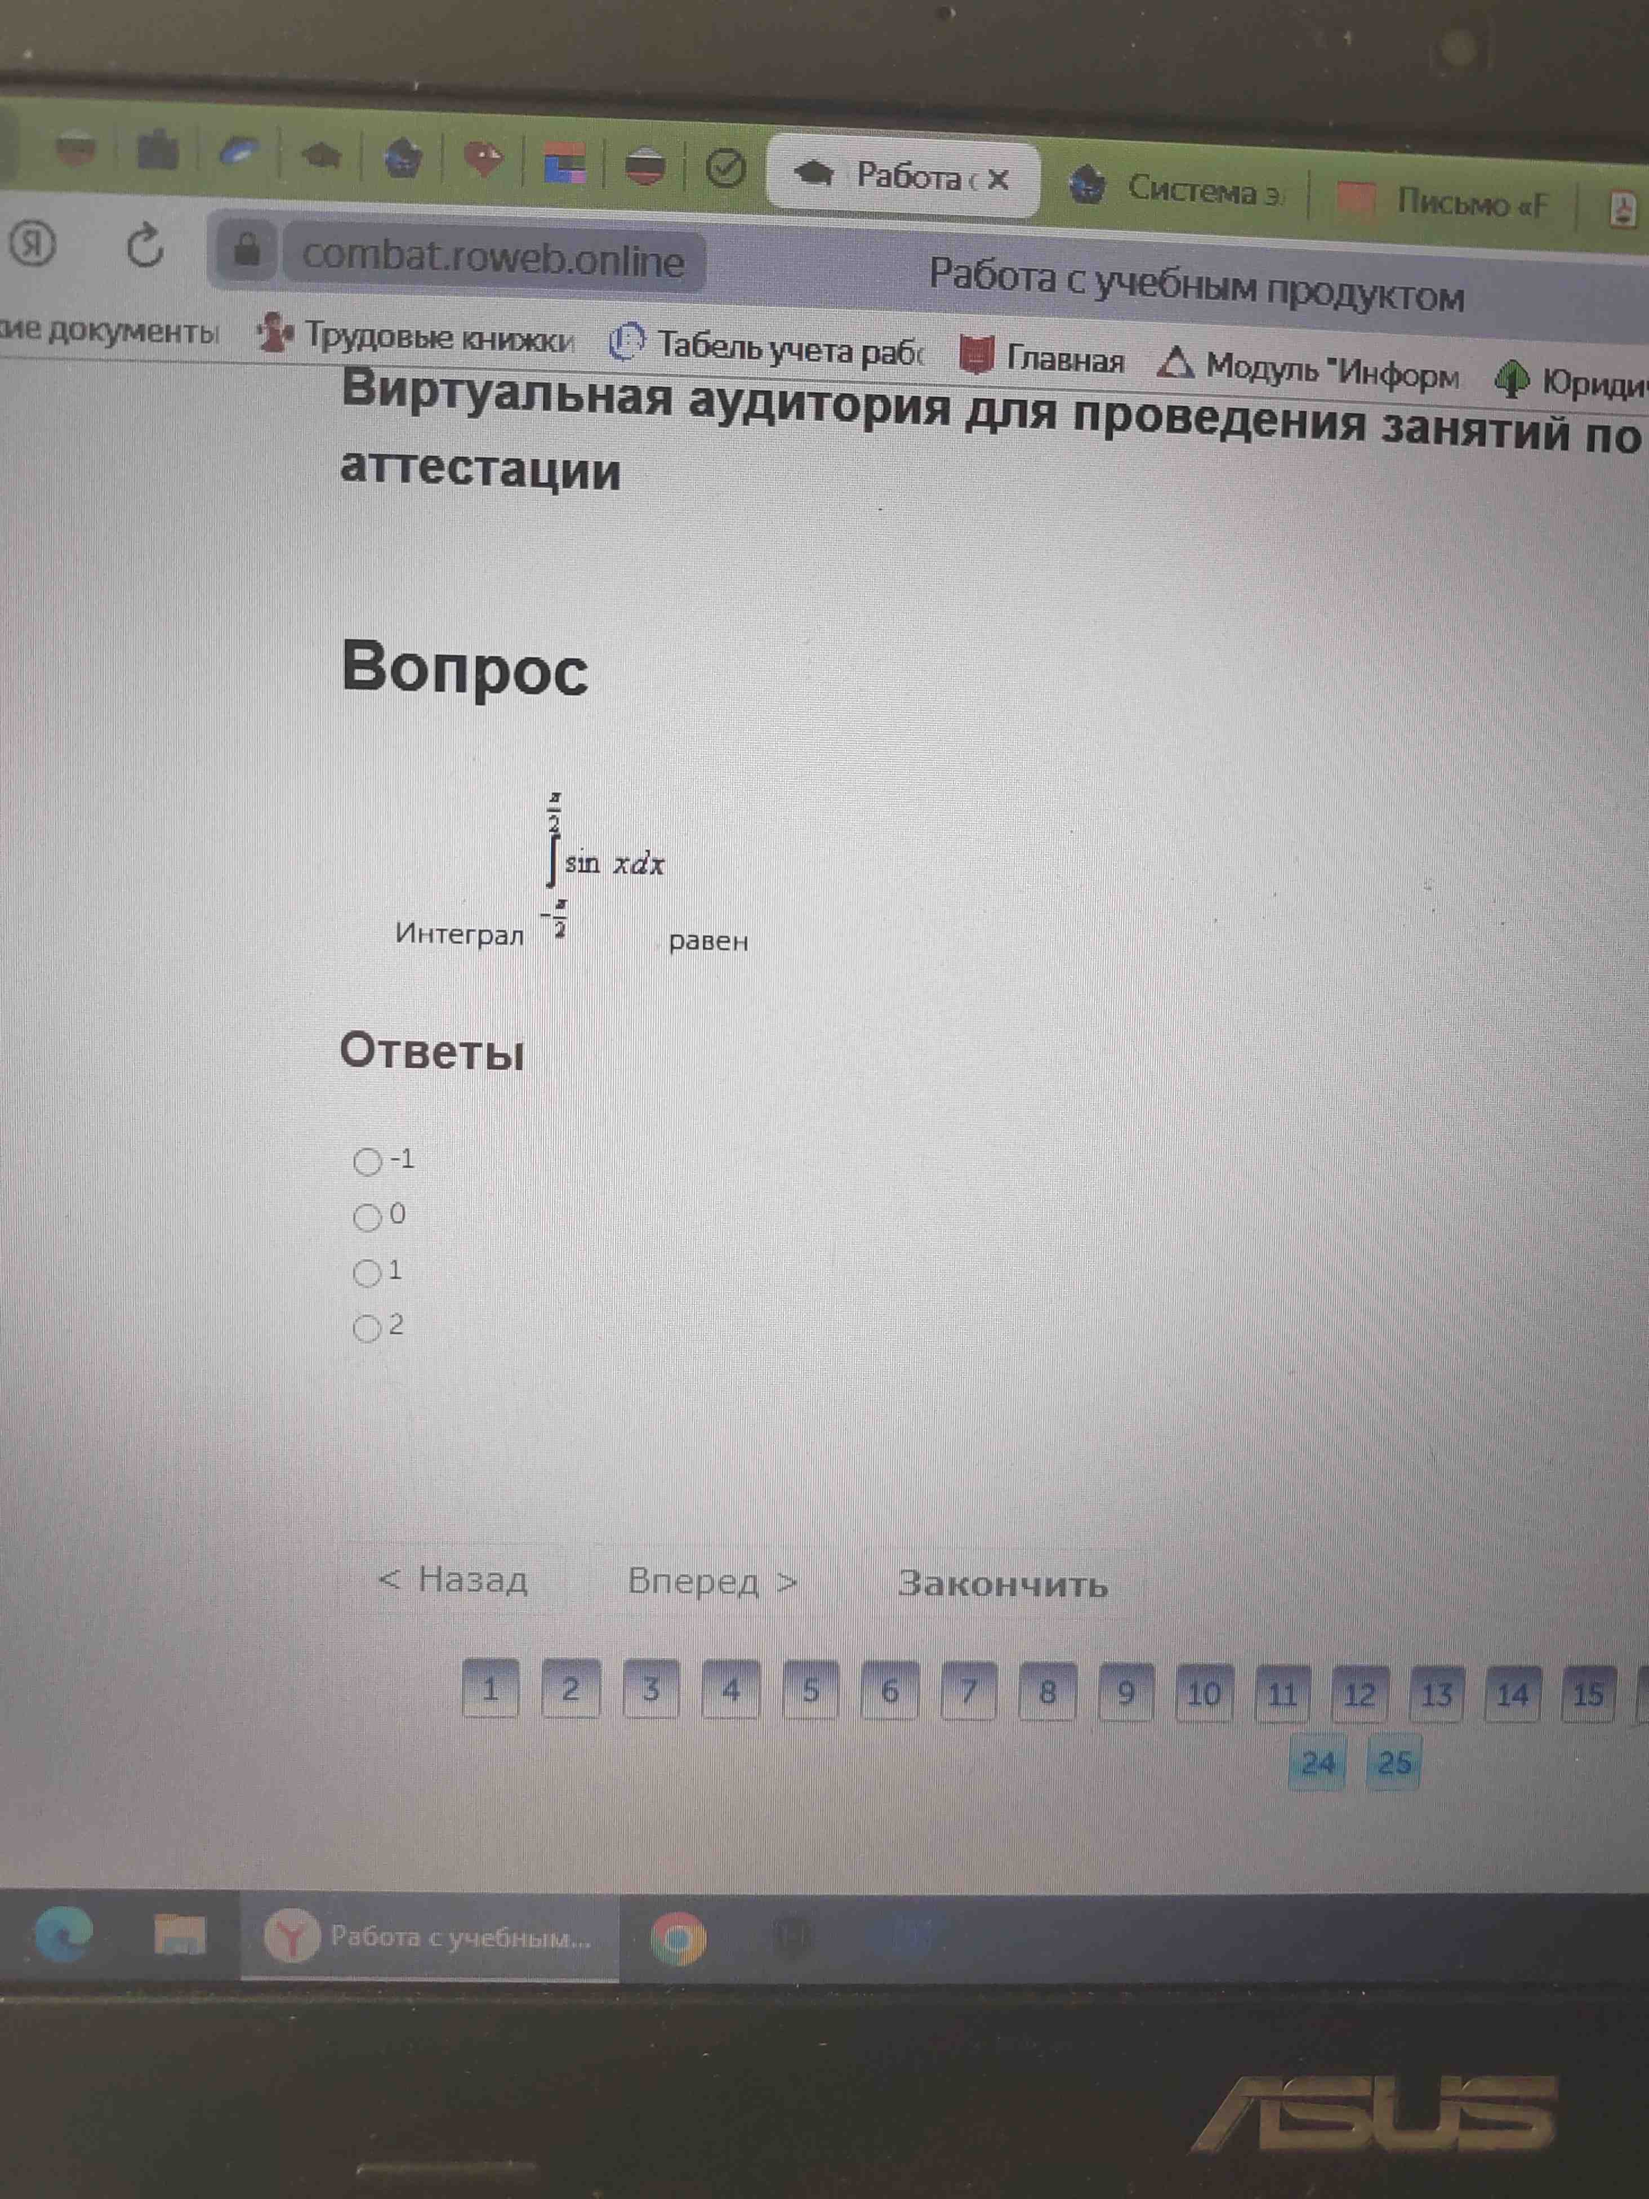This screenshot has height=2199, width=1649.
Task: Open the Главная bookmark
Action: coord(1042,357)
